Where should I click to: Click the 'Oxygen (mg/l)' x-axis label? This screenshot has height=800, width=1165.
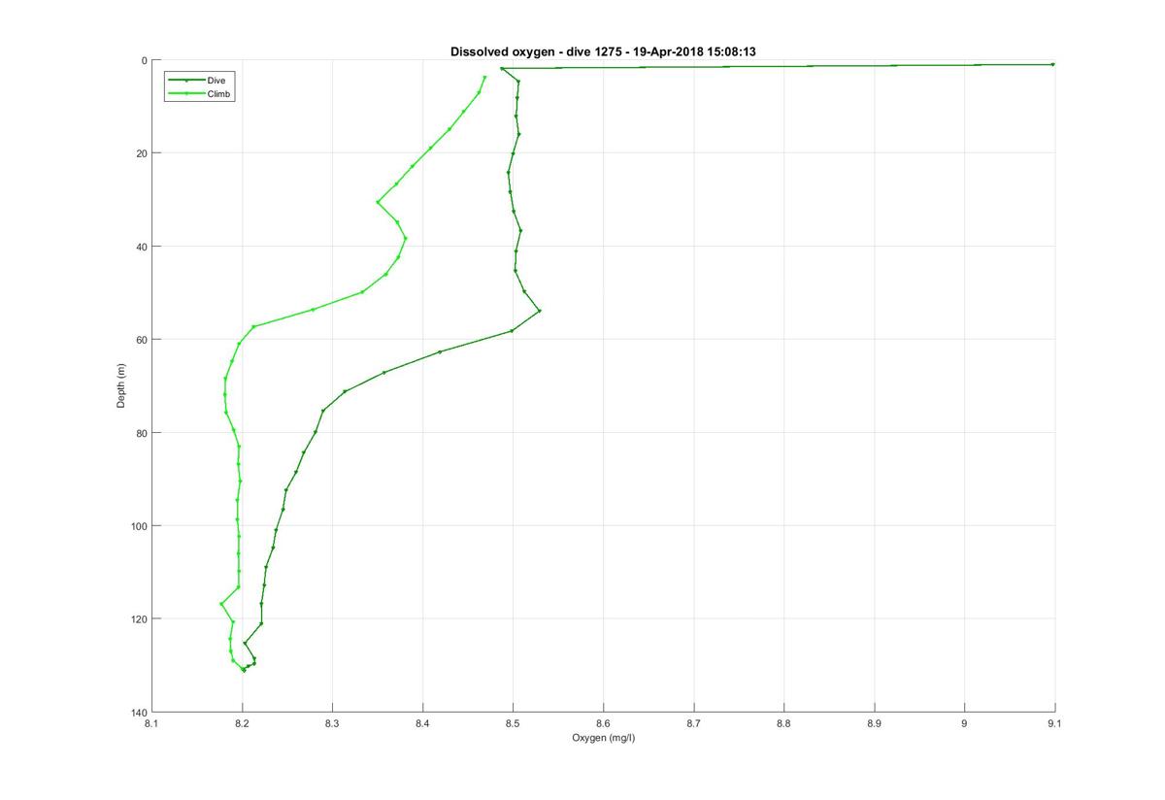pos(604,738)
